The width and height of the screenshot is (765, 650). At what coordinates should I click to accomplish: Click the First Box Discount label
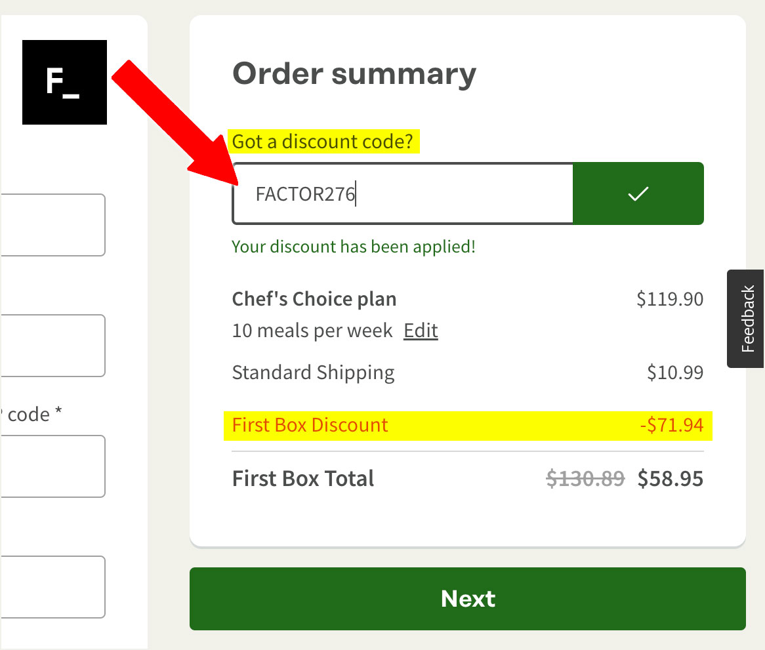pos(310,425)
